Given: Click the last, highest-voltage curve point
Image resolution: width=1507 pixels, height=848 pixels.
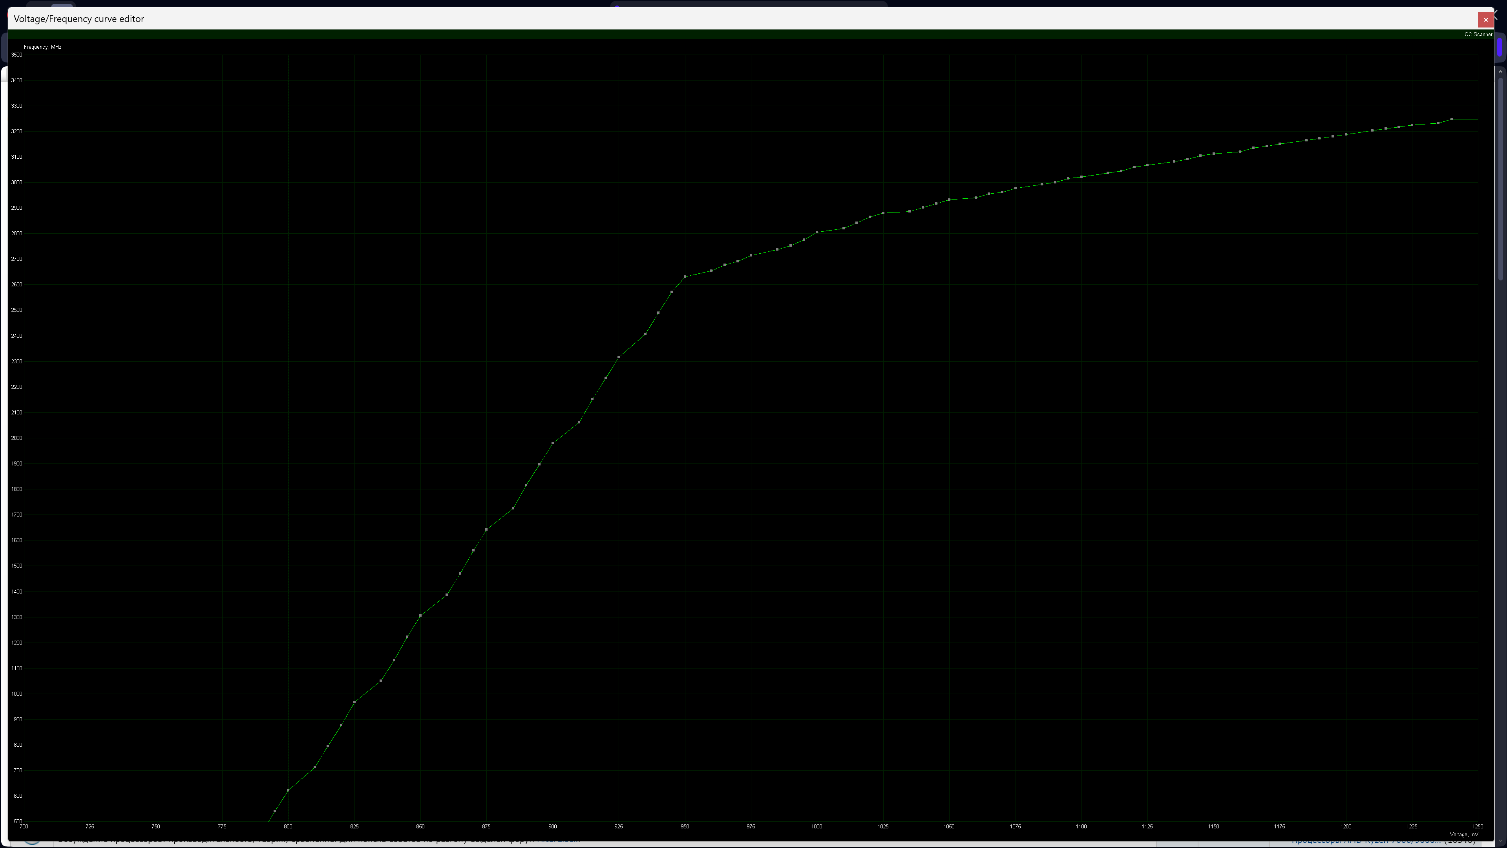Looking at the screenshot, I should coord(1452,119).
